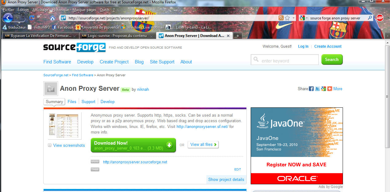The width and height of the screenshot is (390, 192).
Task: Open the back/forward history dropdown arrow
Action: click(24, 18)
